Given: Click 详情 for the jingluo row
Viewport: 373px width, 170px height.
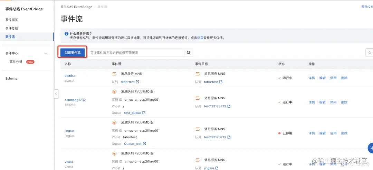Looking at the screenshot, I should click(x=312, y=133).
